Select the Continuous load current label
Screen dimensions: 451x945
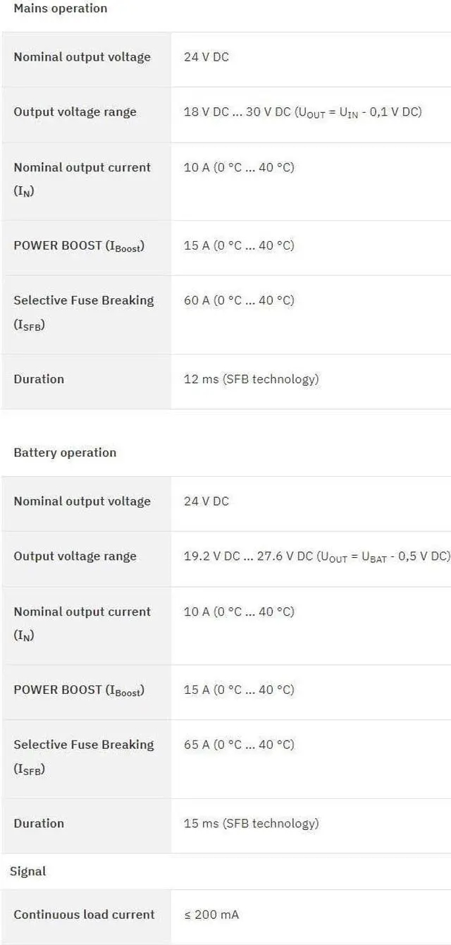tap(84, 915)
